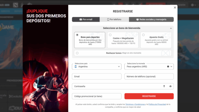
Task: Open the Seleccione país dropdown
Action: (x=97, y=67)
